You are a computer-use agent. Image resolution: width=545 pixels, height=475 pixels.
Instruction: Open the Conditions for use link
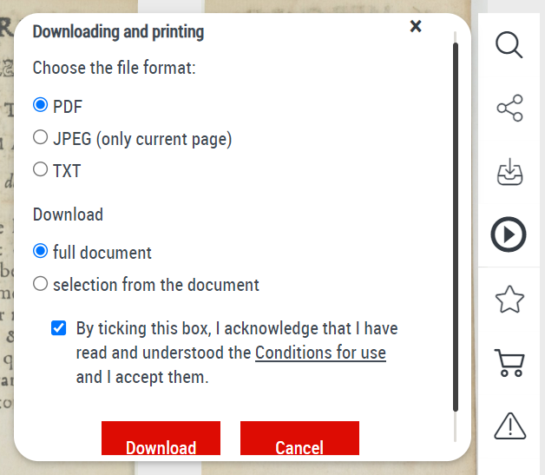pyautogui.click(x=320, y=353)
